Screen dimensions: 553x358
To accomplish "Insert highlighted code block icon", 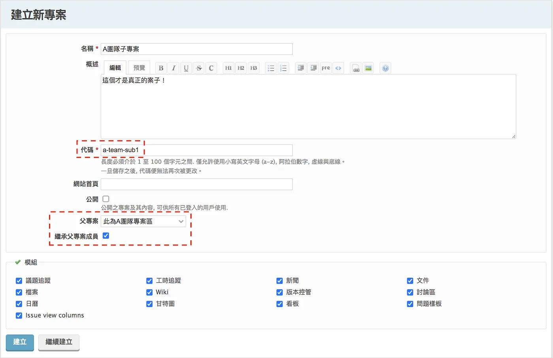I will [x=339, y=68].
